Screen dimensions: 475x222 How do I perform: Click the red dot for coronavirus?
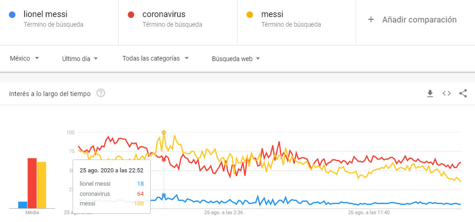[x=131, y=15]
